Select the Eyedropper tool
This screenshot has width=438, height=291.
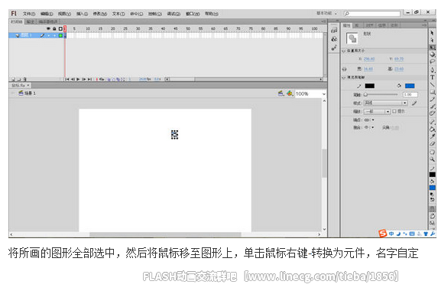(x=432, y=136)
